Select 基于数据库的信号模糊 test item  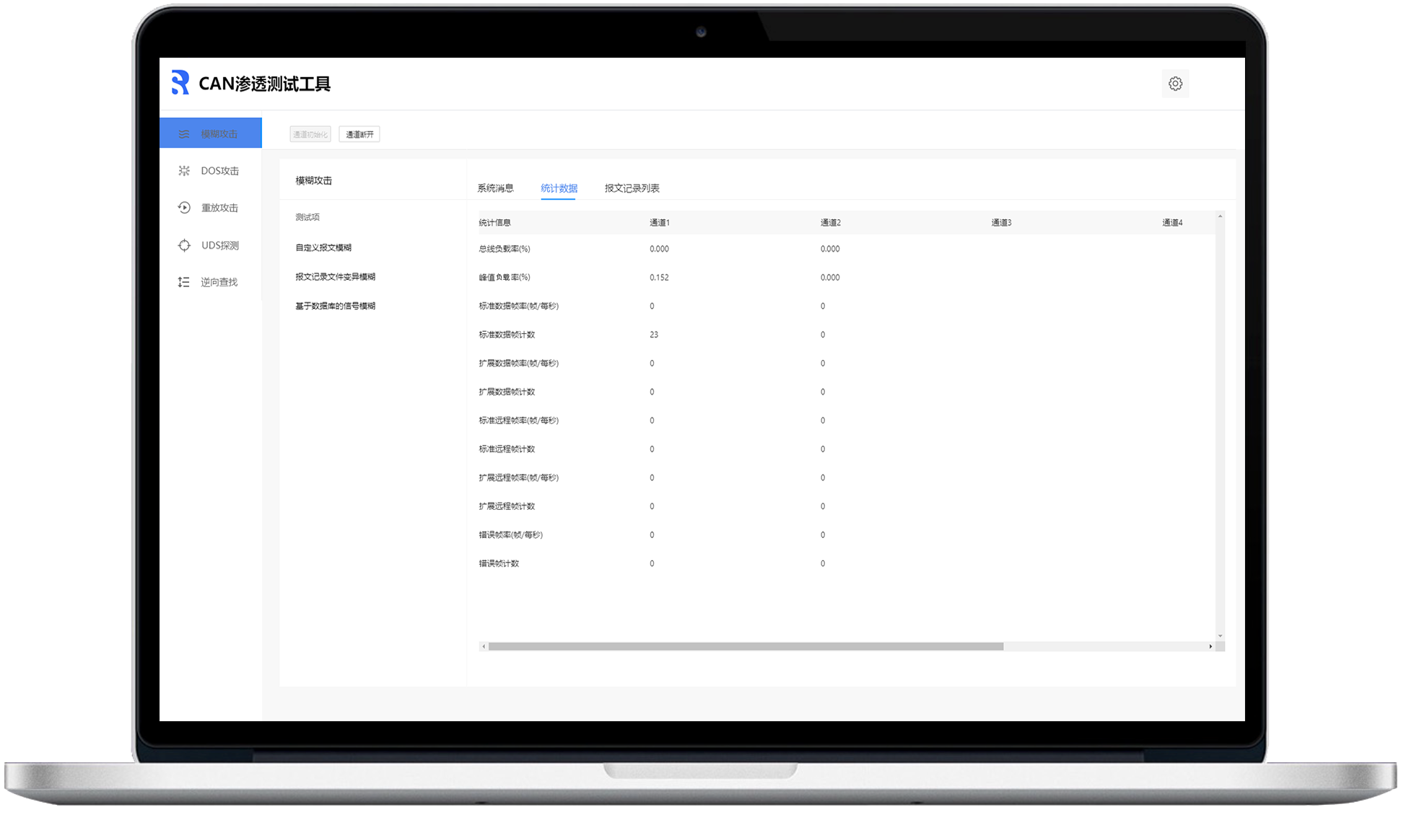(335, 306)
